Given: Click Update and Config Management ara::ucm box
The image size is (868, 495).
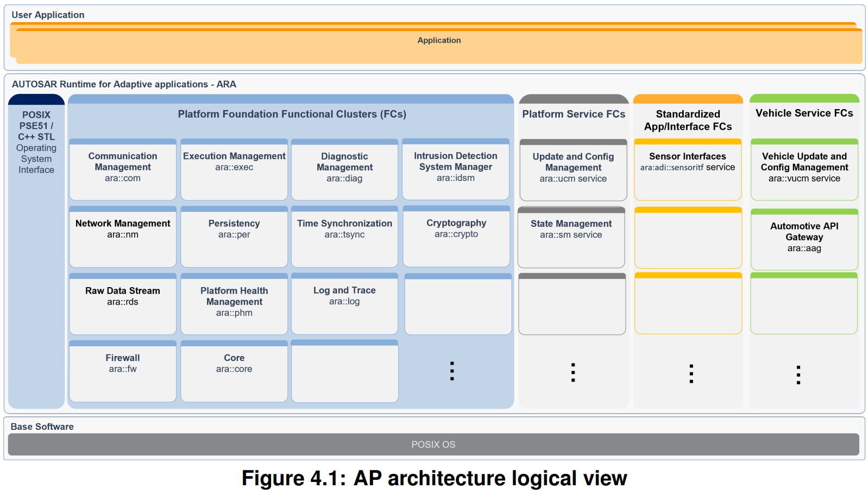Looking at the screenshot, I should (573, 170).
